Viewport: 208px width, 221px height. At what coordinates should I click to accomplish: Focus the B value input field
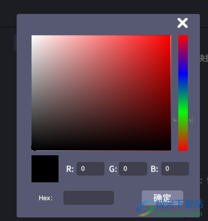tap(175, 169)
